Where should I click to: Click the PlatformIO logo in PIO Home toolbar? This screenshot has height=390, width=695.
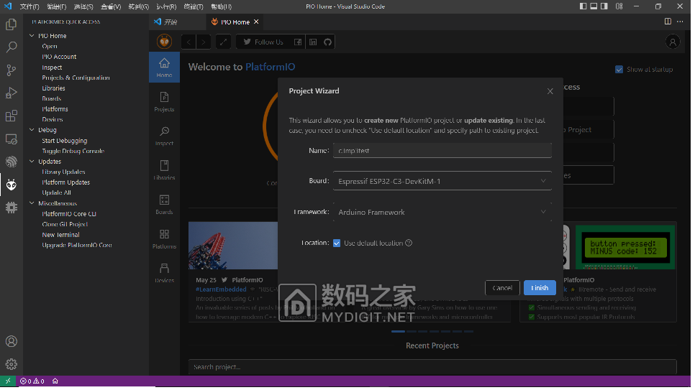point(165,42)
